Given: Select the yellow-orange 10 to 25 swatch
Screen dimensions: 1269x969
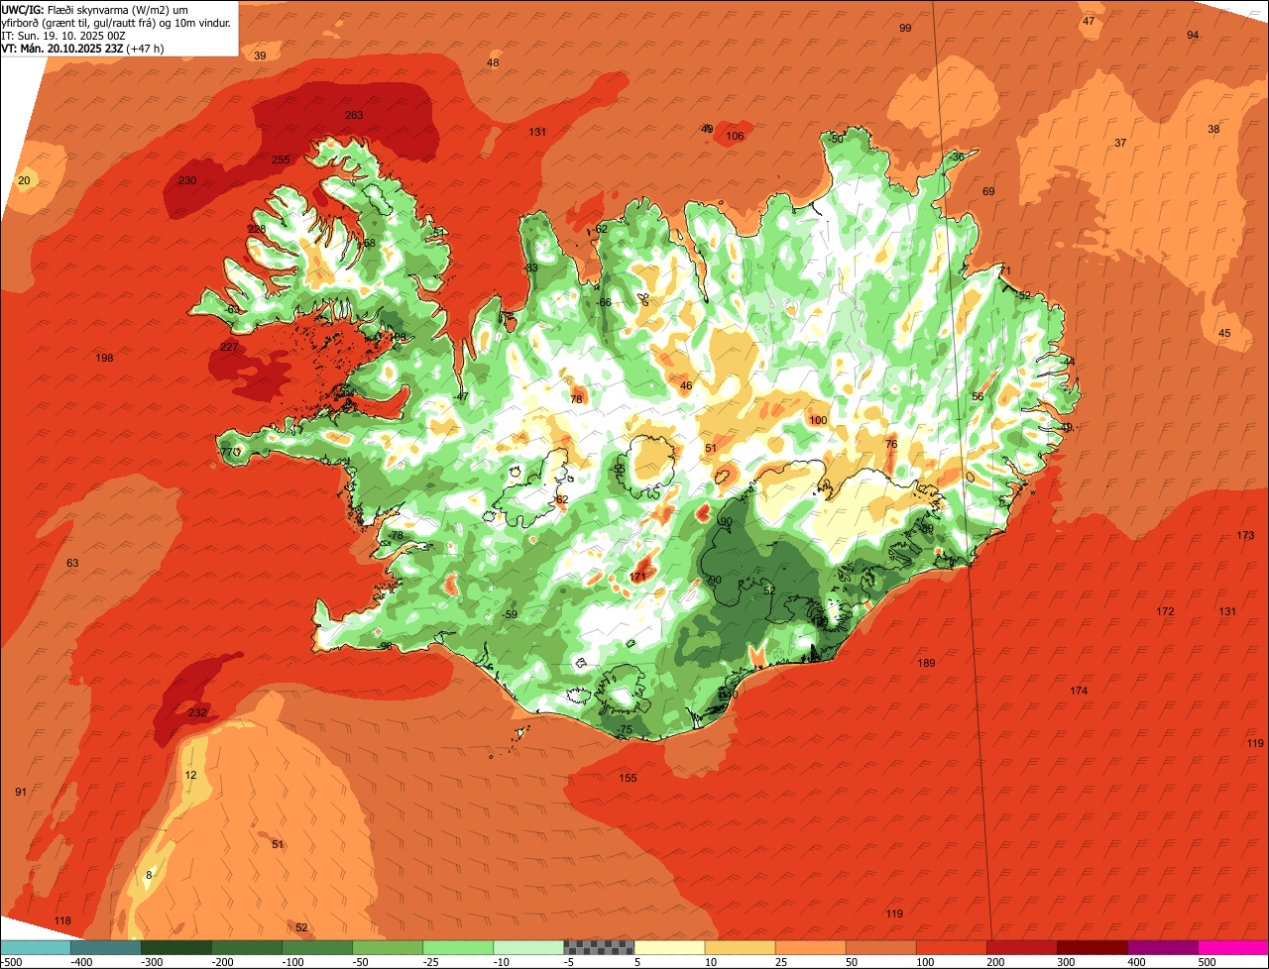Looking at the screenshot, I should tap(740, 946).
